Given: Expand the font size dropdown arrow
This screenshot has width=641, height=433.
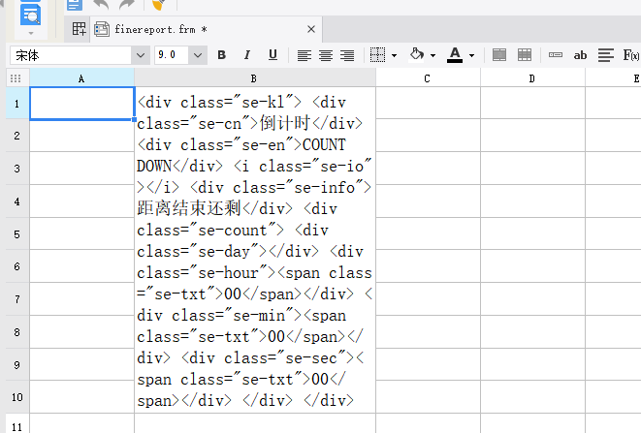Looking at the screenshot, I should coord(198,55).
